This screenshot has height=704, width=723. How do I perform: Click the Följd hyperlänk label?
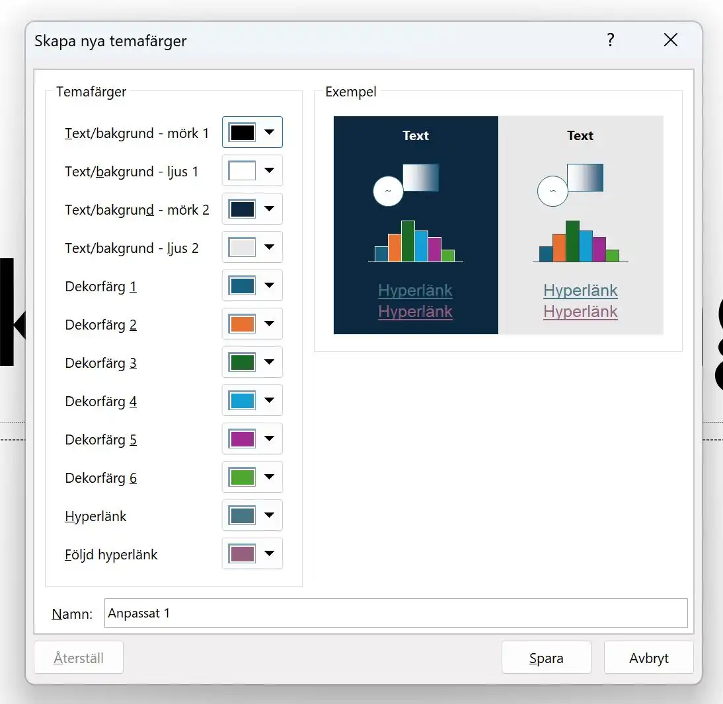pos(111,554)
